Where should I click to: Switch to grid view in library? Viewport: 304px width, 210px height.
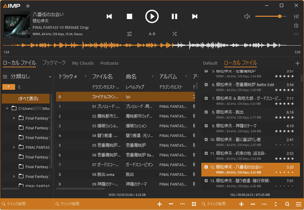194,204
